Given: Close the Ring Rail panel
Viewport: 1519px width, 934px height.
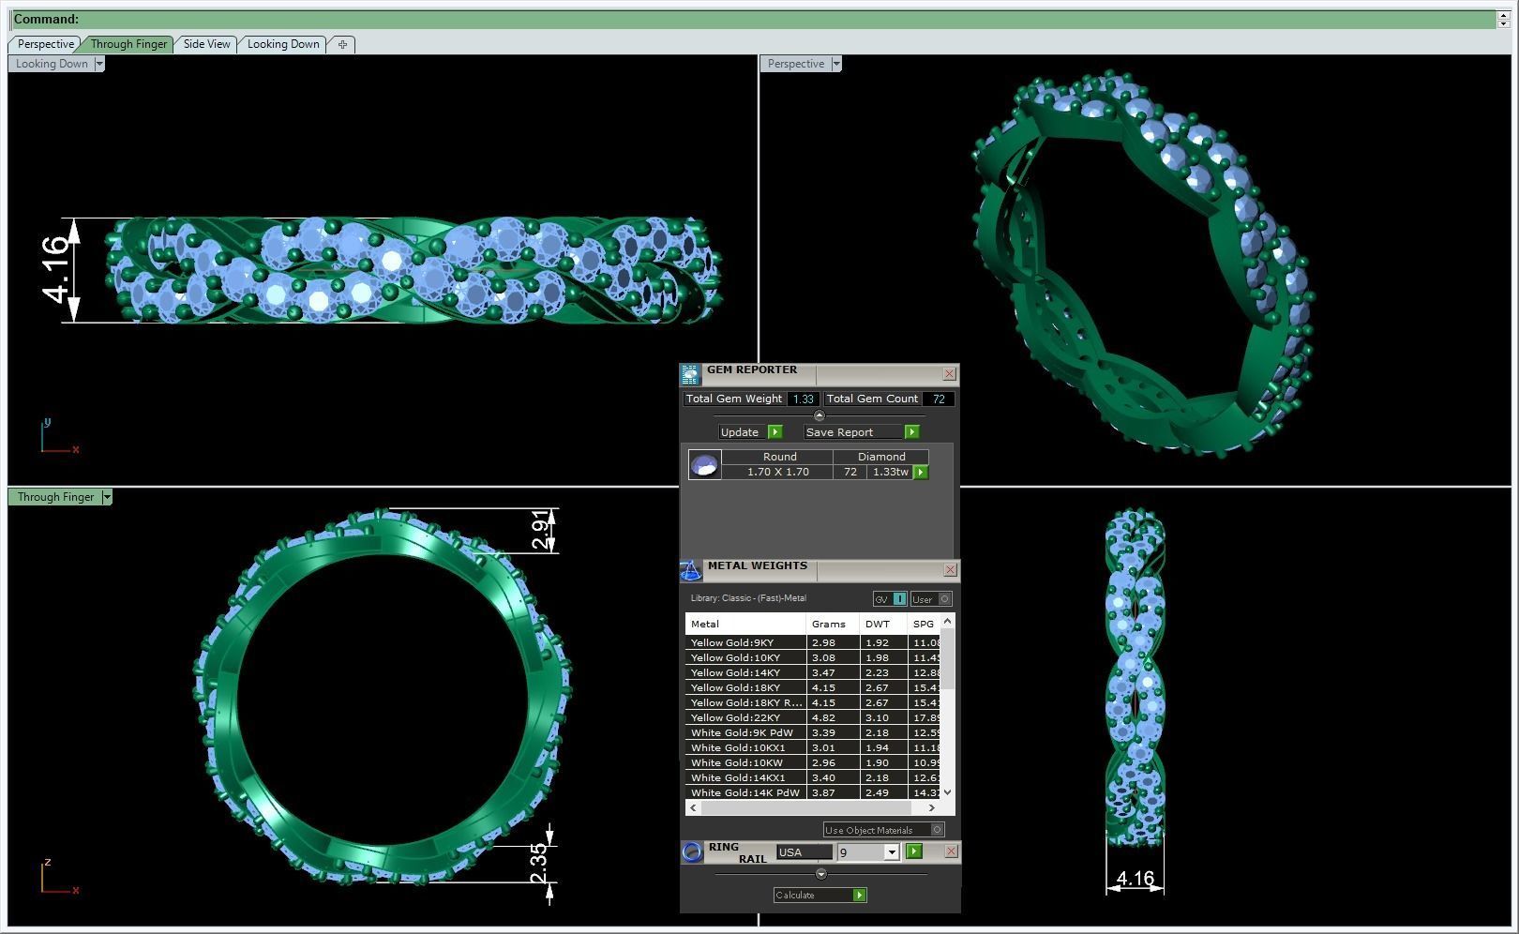Looking at the screenshot, I should 951,851.
